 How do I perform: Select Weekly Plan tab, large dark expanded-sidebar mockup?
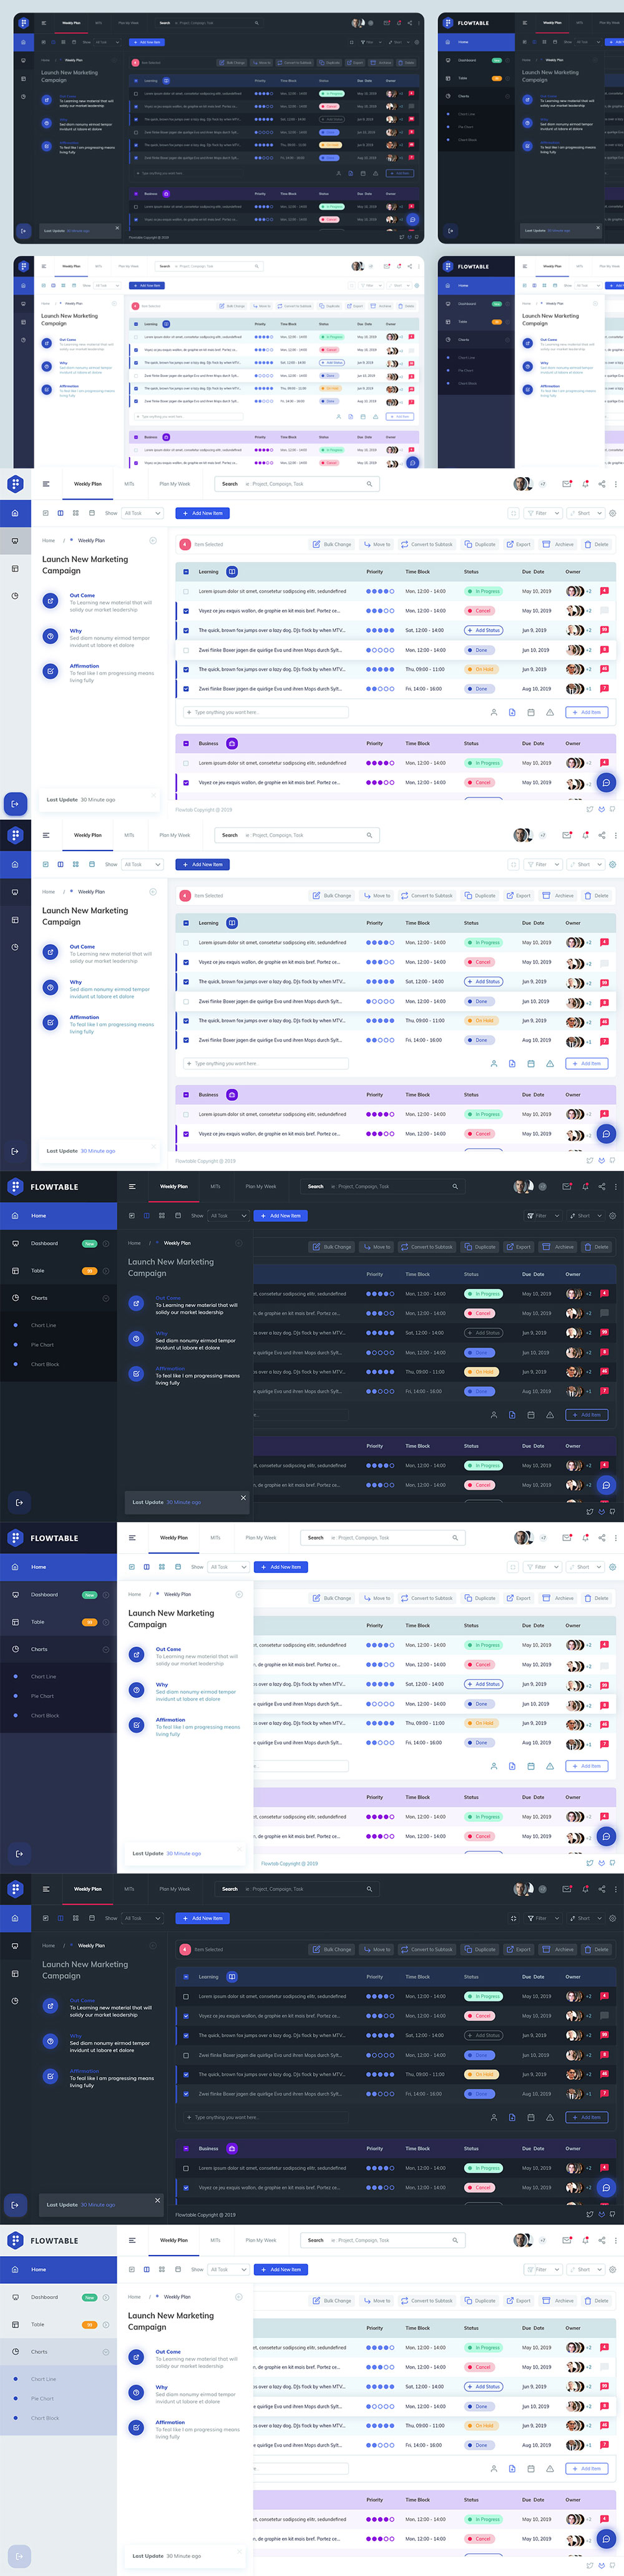coord(174,1186)
